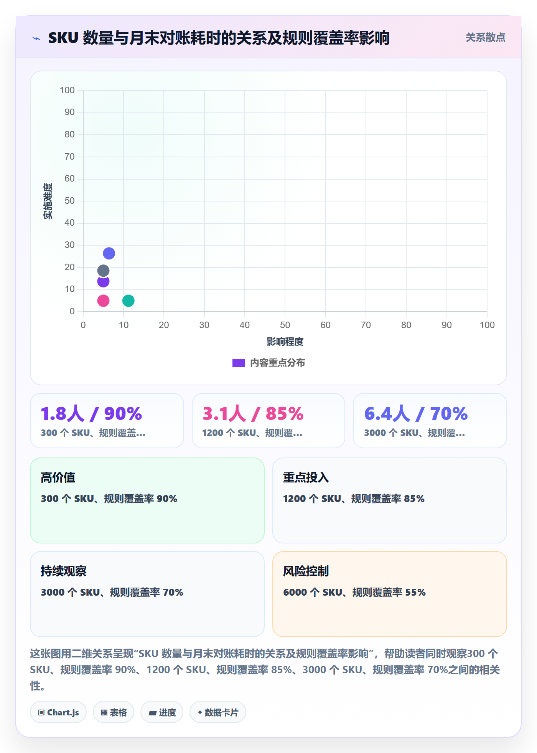Click the 300 个 SKU、规则覆盖率 90% card text
537x753 pixels.
[x=109, y=499]
